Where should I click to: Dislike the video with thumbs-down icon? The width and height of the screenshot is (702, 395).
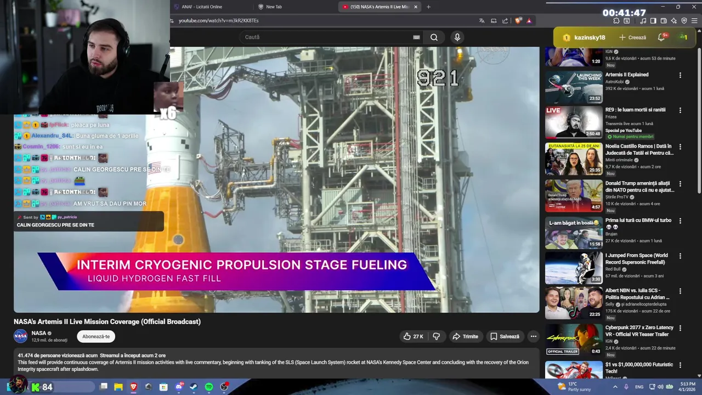(x=437, y=336)
